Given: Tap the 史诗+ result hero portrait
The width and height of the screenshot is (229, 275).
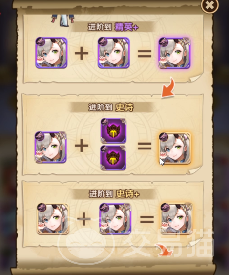Looking at the screenshot, I should [177, 218].
